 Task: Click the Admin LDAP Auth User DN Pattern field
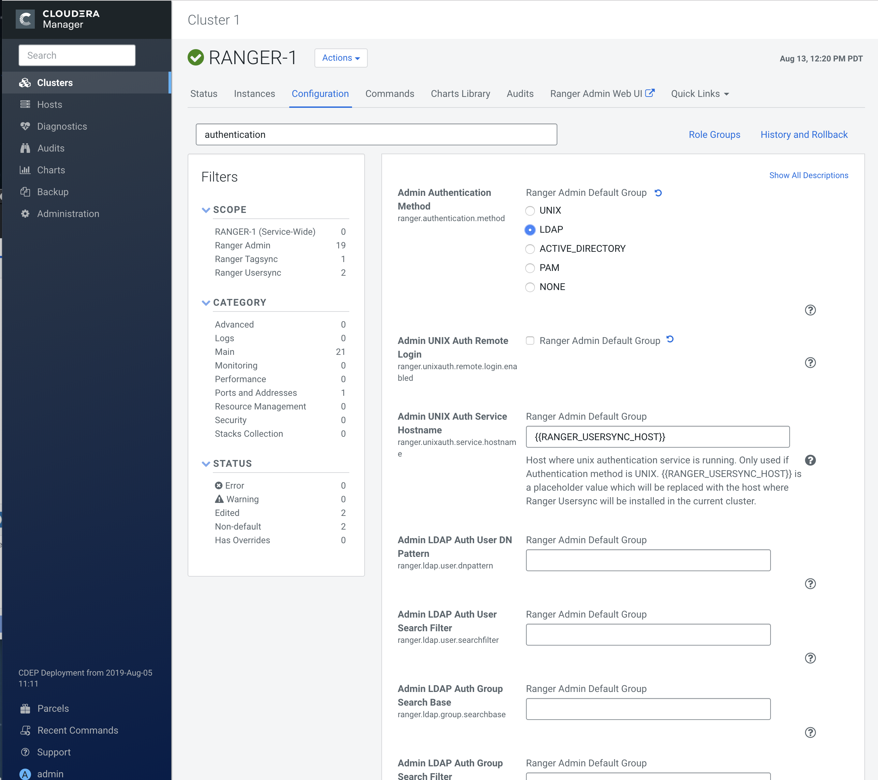(648, 560)
